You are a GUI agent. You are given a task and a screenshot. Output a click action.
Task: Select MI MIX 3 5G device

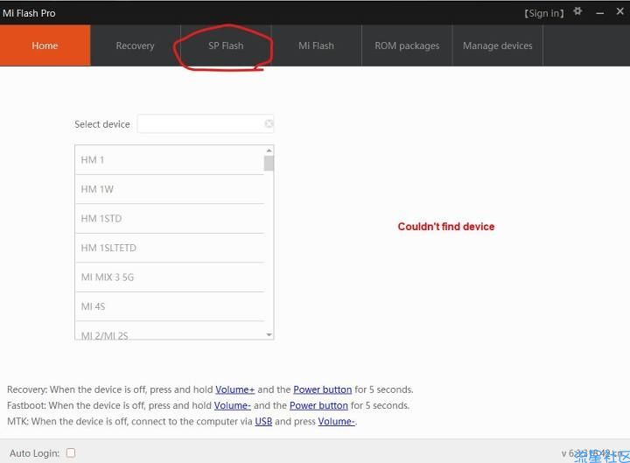(170, 277)
